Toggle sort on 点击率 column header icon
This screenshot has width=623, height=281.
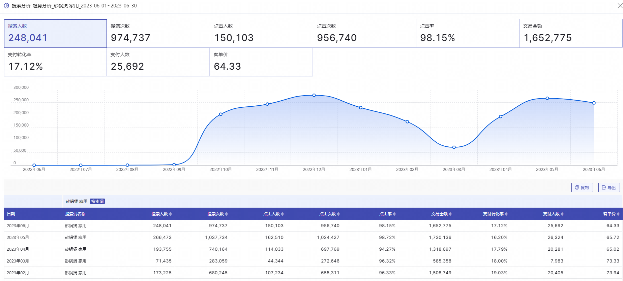pos(394,214)
